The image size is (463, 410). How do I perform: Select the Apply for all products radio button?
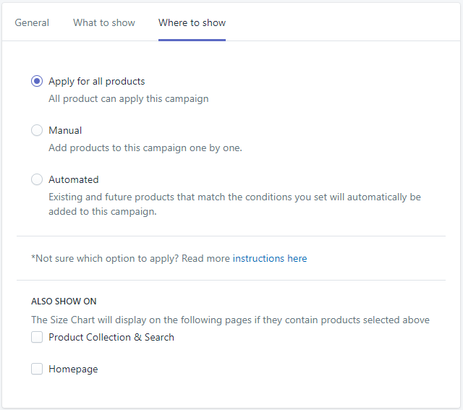point(37,81)
